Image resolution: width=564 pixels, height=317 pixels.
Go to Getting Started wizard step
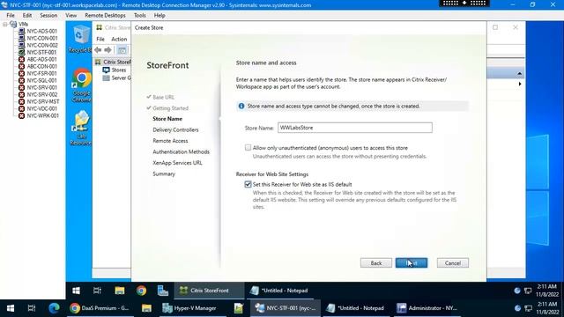(170, 108)
